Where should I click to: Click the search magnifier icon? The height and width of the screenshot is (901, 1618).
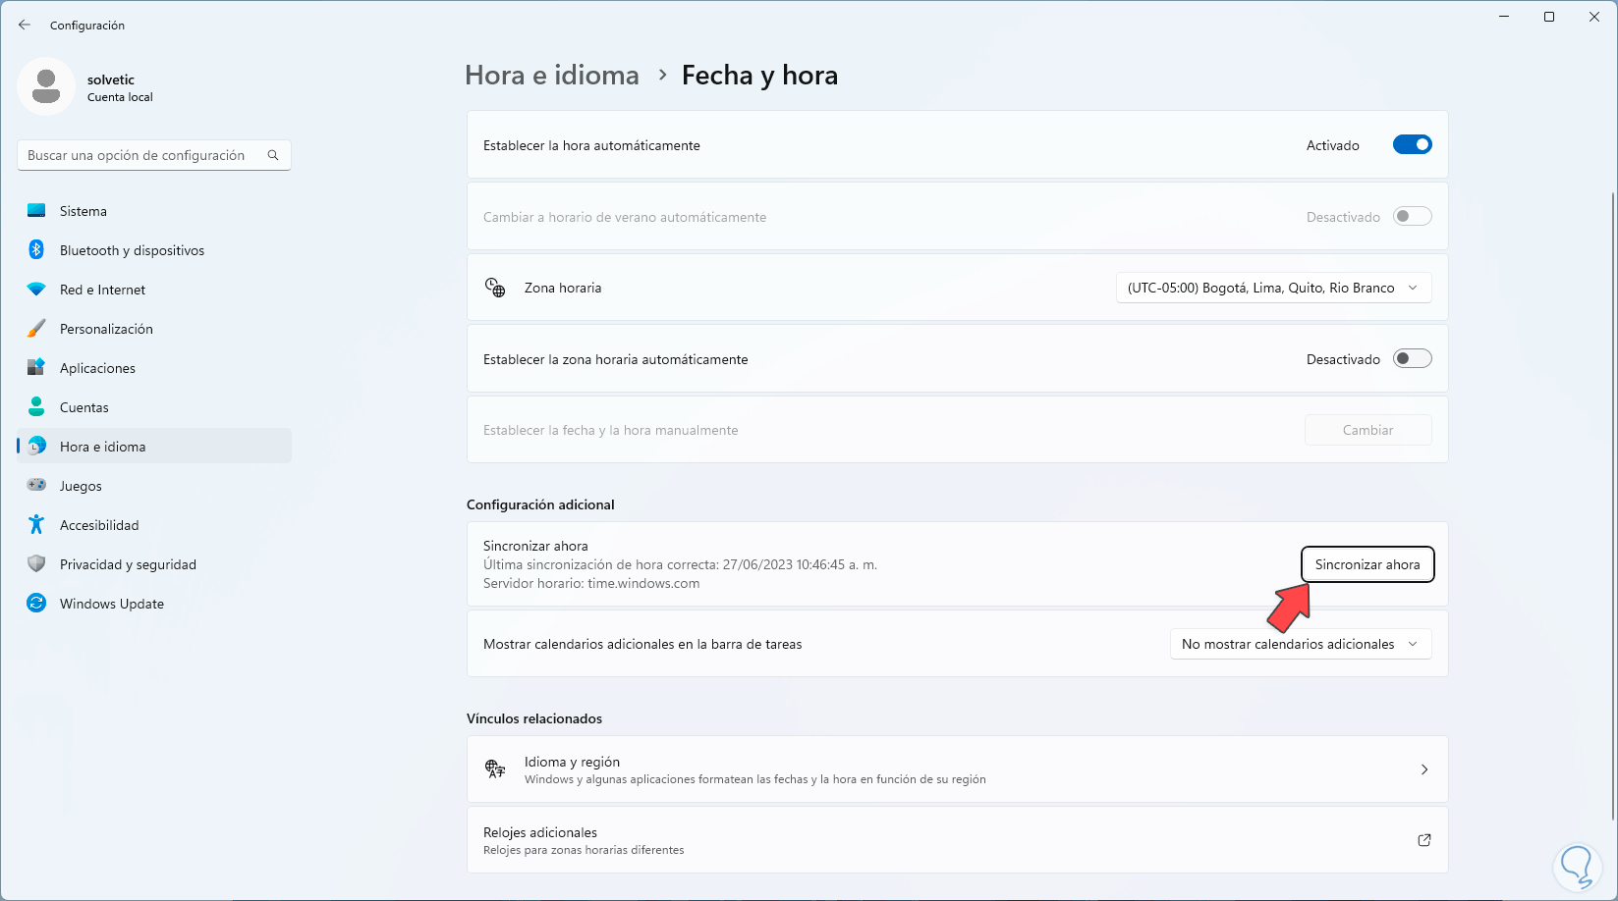coord(273,155)
